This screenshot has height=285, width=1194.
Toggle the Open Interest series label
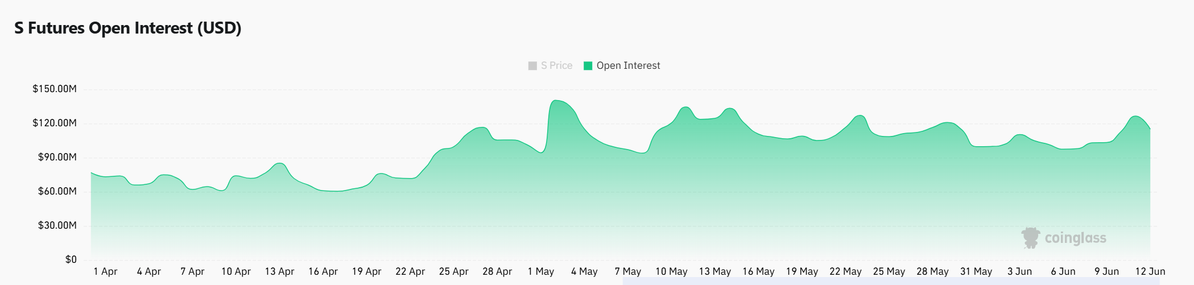628,66
